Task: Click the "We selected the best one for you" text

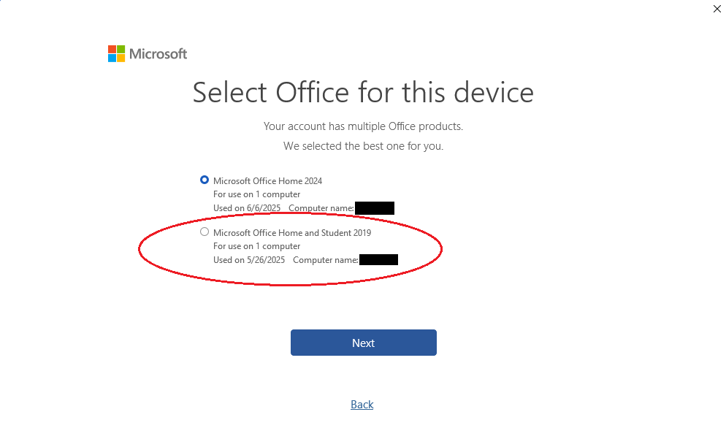Action: point(363,146)
